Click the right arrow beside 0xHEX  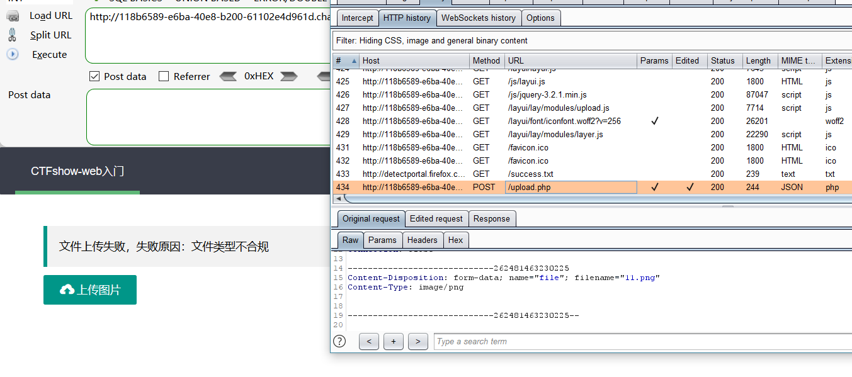point(288,76)
